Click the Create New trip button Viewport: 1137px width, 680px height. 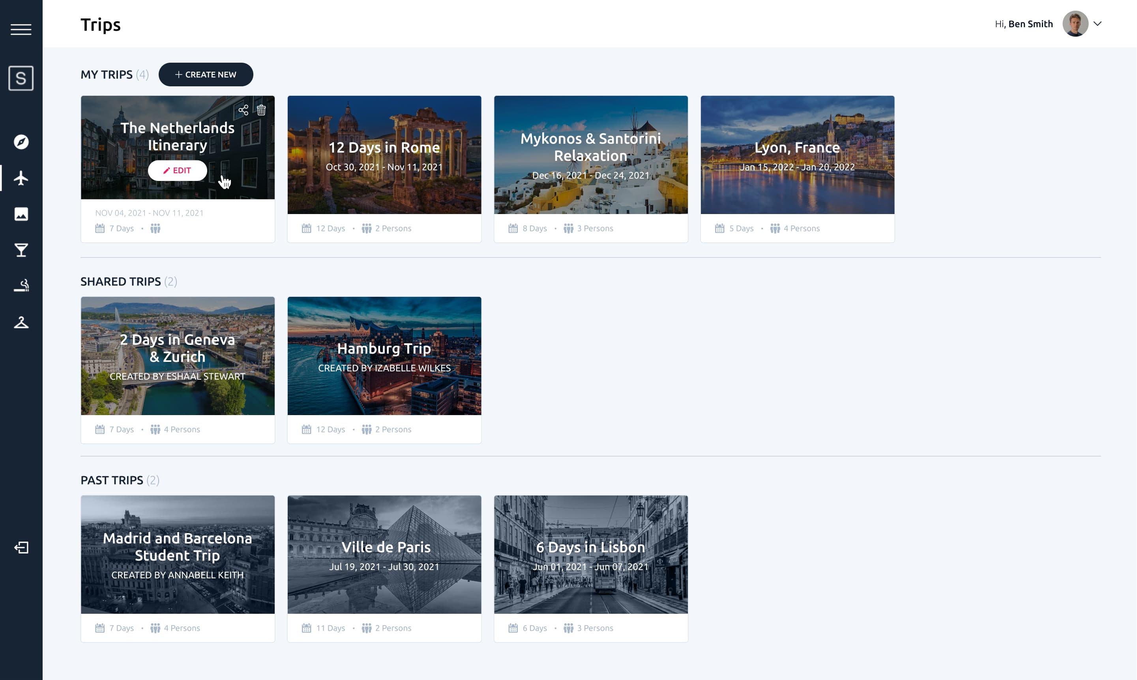[x=206, y=75]
